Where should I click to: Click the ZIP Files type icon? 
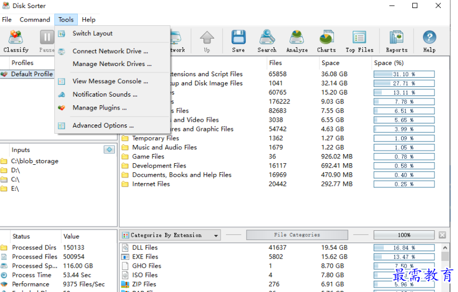point(125,284)
